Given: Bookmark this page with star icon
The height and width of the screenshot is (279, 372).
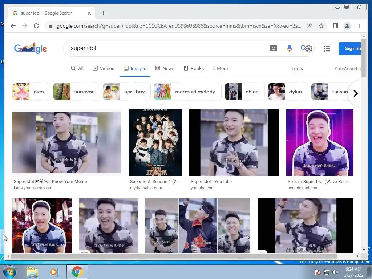Looking at the screenshot, I should 321,26.
